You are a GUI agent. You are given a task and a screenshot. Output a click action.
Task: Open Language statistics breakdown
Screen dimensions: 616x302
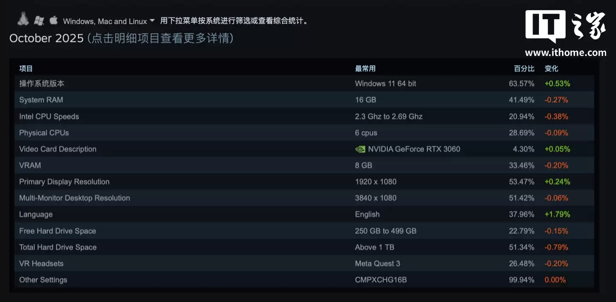pyautogui.click(x=36, y=214)
